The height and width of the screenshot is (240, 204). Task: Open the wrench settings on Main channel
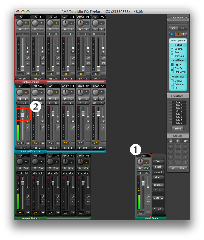[x=148, y=197]
